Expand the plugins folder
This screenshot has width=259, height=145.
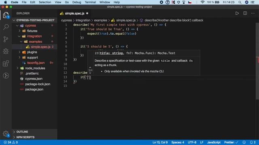pyautogui.click(x=19, y=52)
